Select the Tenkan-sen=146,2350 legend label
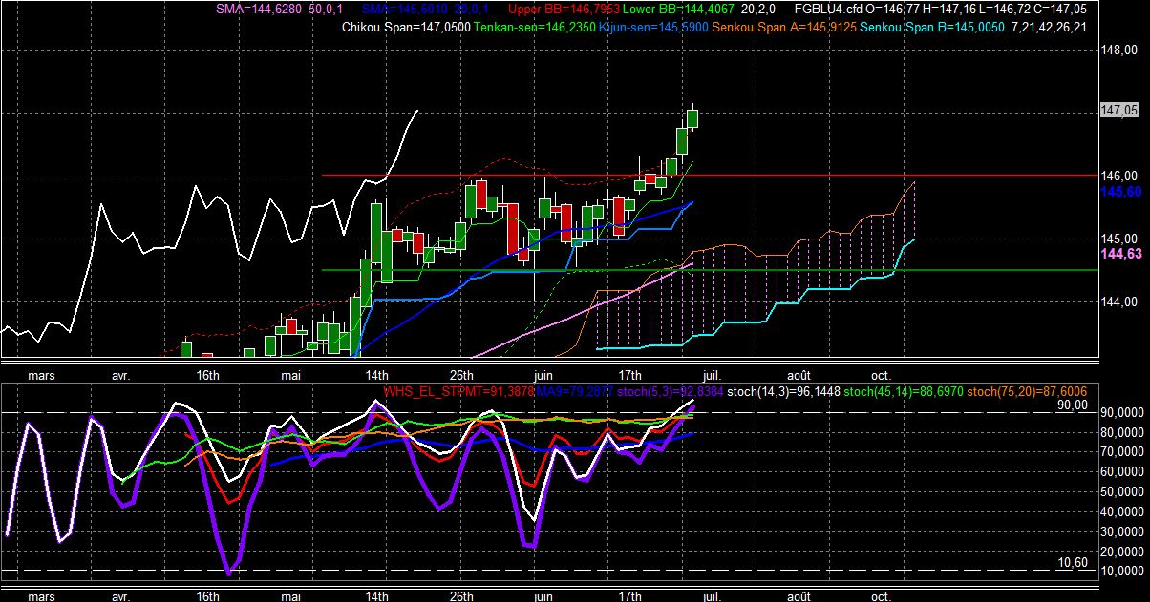1150x602 pixels. (x=533, y=27)
